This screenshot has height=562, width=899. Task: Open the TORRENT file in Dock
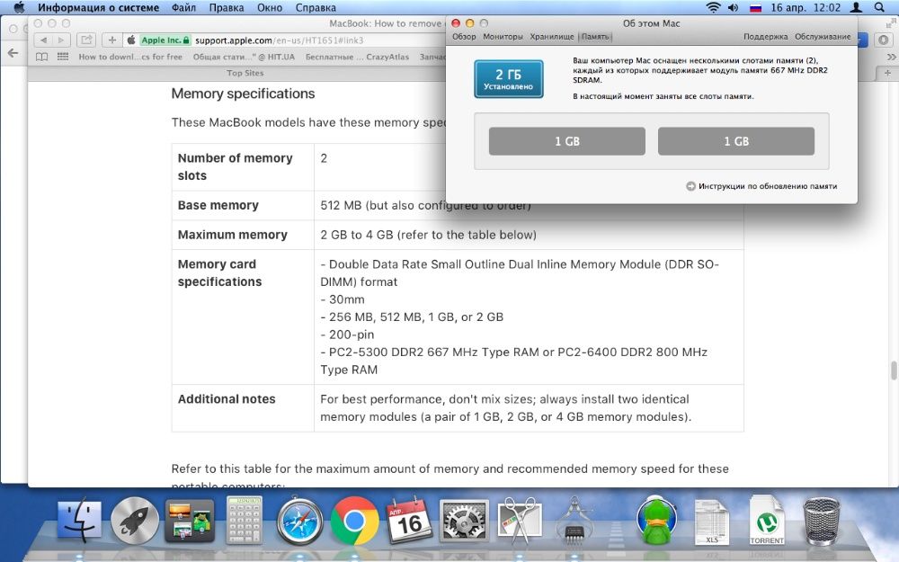tap(767, 521)
